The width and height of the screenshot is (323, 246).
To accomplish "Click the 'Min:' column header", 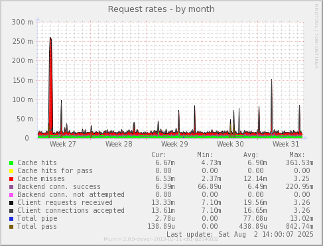I will pos(205,154).
